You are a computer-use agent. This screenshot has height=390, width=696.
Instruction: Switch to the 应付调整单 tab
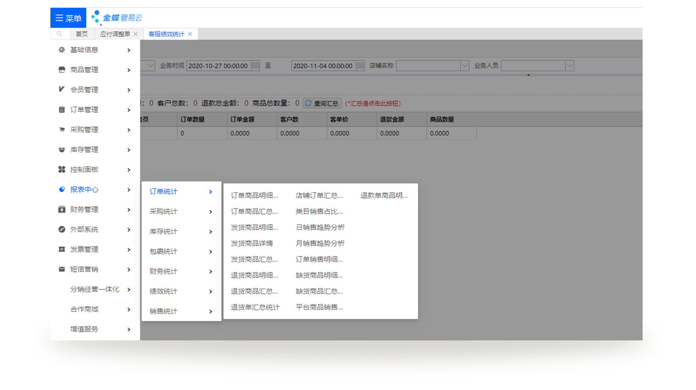tap(115, 34)
